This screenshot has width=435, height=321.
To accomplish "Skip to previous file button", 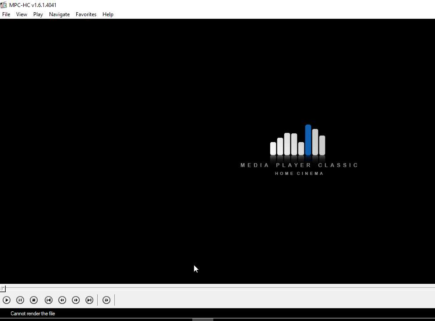I will (x=49, y=300).
